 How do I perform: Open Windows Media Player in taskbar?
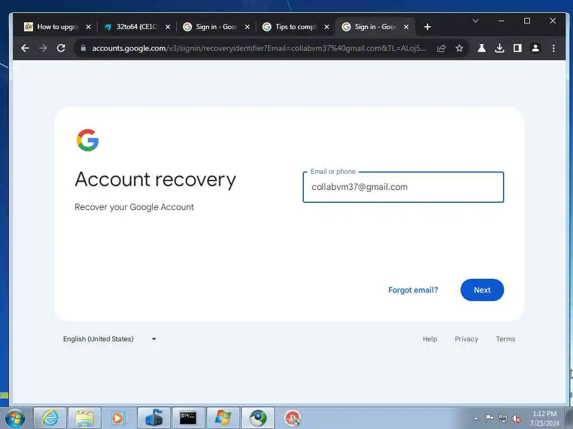(x=119, y=418)
